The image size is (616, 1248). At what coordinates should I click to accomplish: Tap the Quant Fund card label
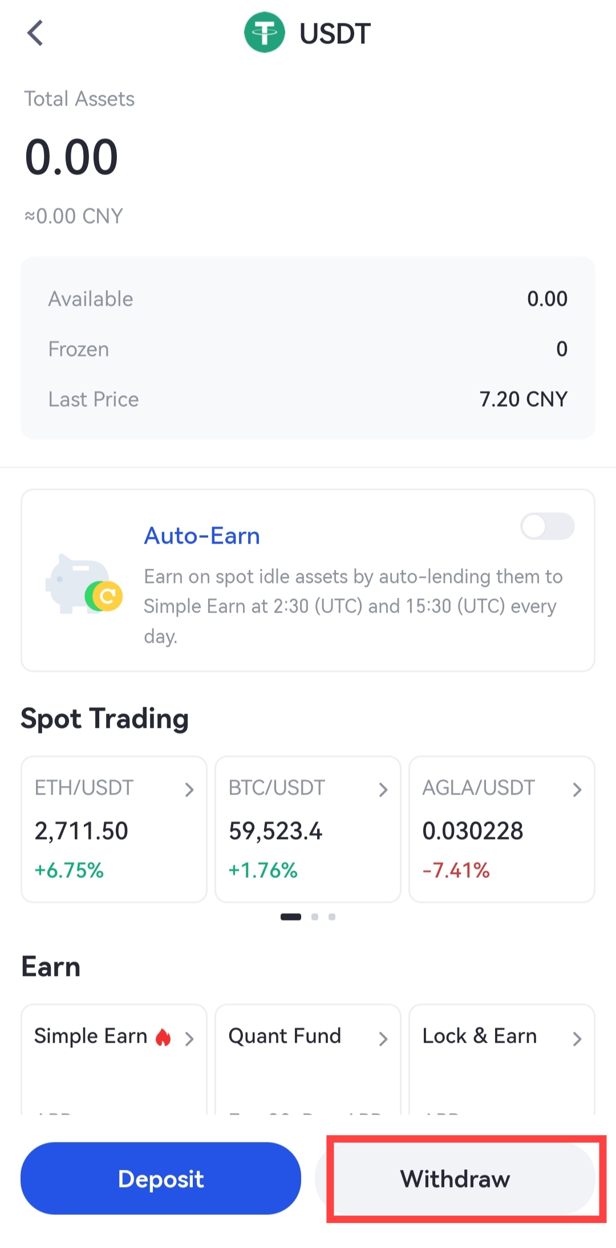[285, 1036]
